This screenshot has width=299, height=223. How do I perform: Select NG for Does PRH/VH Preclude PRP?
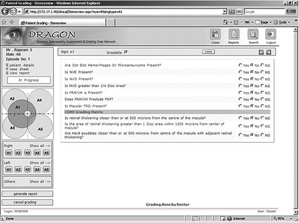262,99
